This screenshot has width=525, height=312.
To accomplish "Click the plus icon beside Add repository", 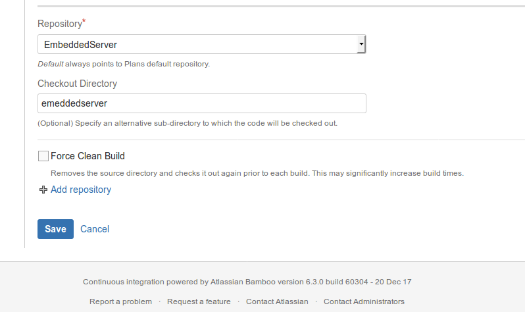I will (43, 190).
